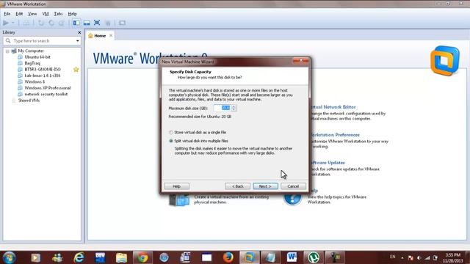Select the BT5R3-GNOME-ISO virtual machine

coord(43,69)
